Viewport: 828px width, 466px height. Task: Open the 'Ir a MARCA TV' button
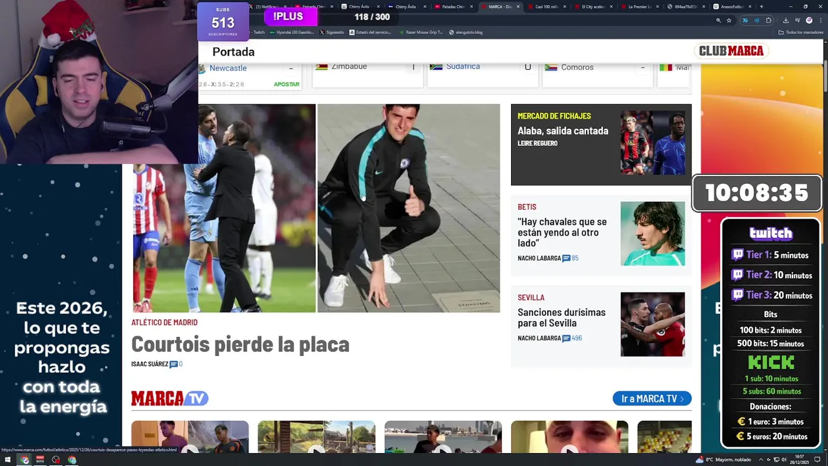click(652, 399)
